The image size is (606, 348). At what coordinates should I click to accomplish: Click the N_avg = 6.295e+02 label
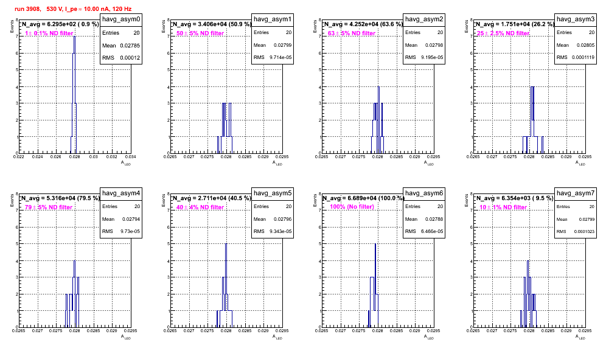(x=60, y=24)
